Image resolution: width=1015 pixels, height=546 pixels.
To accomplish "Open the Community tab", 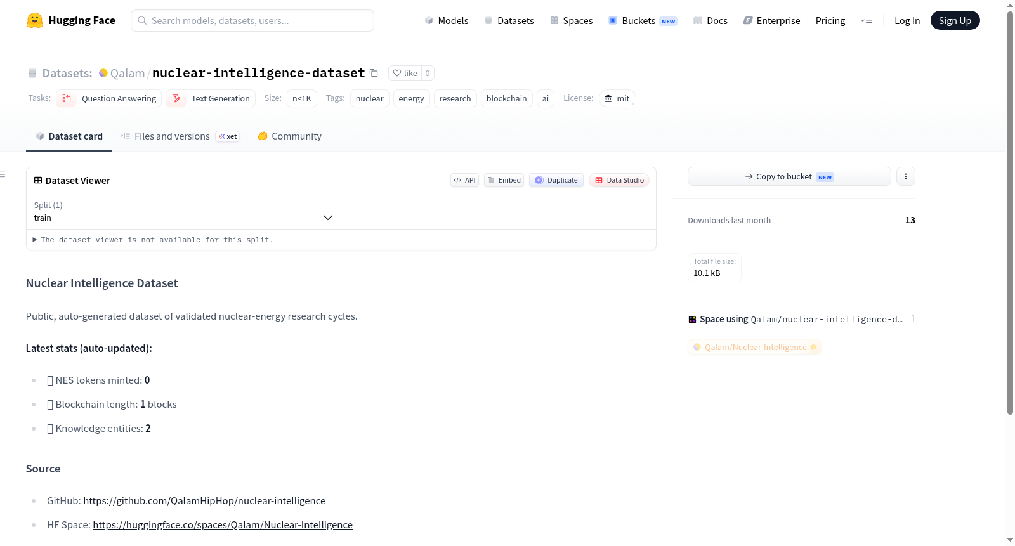I will tap(289, 136).
